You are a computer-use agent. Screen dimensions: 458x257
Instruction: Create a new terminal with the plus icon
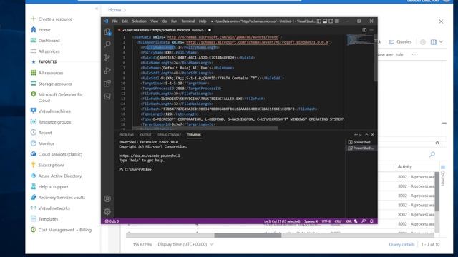coord(356,135)
